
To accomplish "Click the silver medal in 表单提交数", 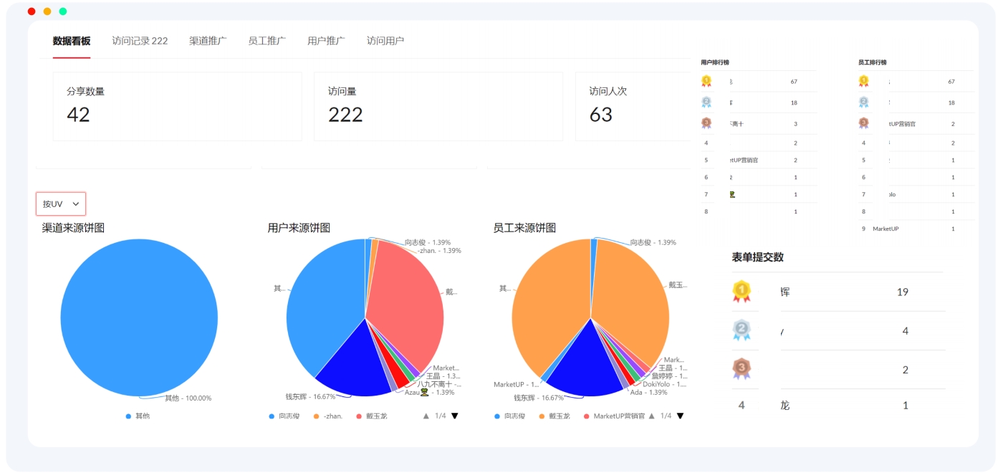I will (x=742, y=330).
